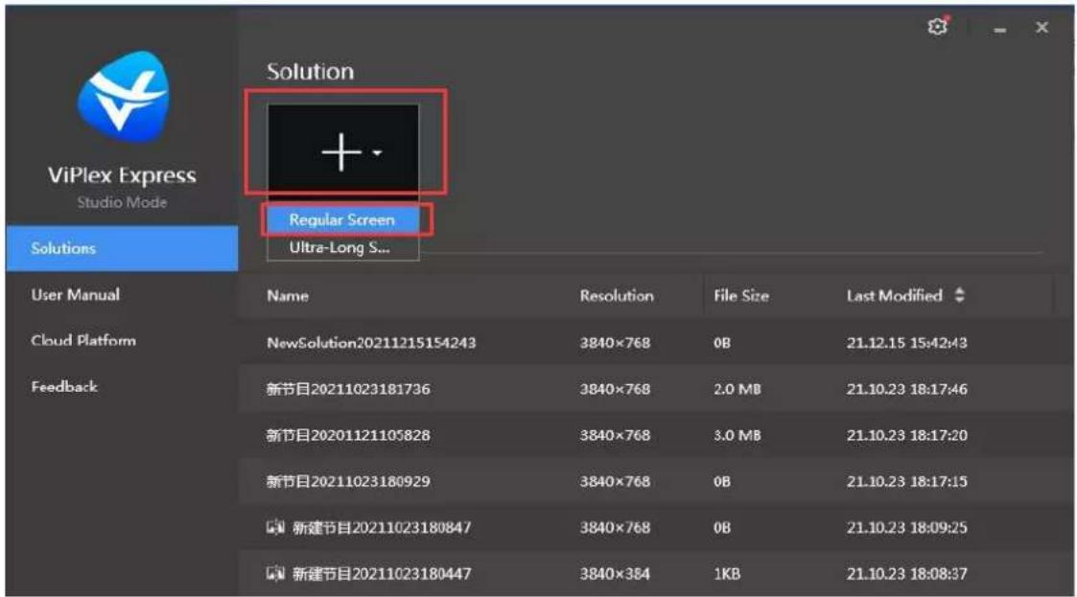Click the icon beside 新建节目20211023180447
Viewport: 1077px width, 597px height.
(x=275, y=573)
